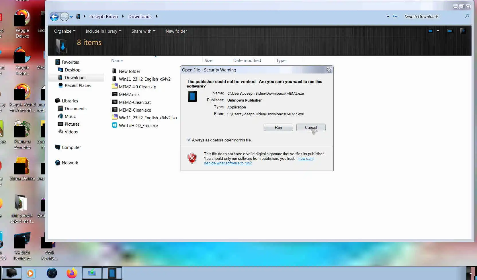The height and width of the screenshot is (280, 477).
Task: Select the MEMZ-Clean.exe file icon
Action: [114, 110]
